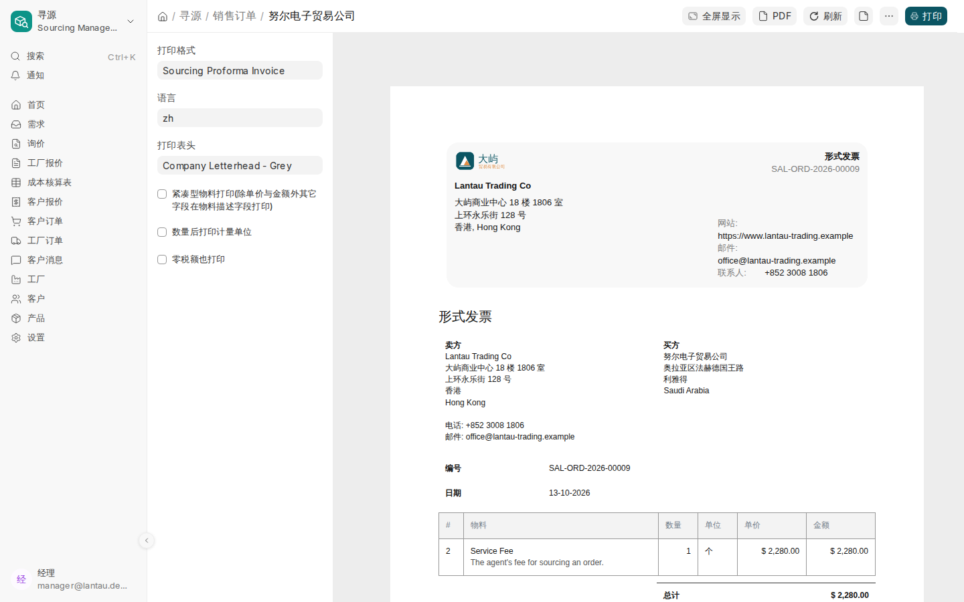964x602 pixels.
Task: Open 搜索 in the sidebar
Action: (74, 56)
